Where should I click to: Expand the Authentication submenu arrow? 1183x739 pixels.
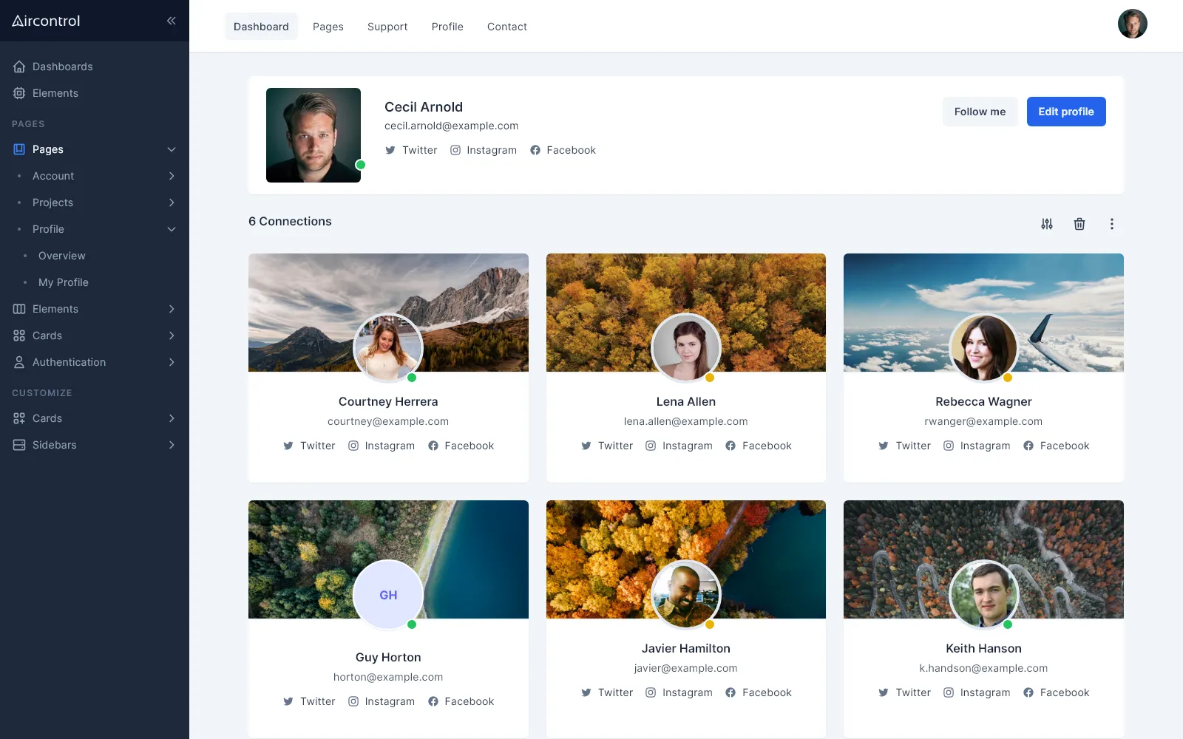pyautogui.click(x=172, y=362)
